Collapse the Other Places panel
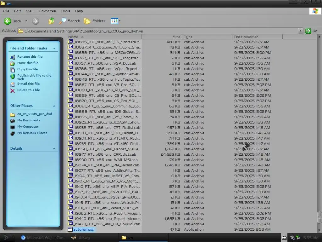This screenshot has width=322, height=242. (x=54, y=106)
